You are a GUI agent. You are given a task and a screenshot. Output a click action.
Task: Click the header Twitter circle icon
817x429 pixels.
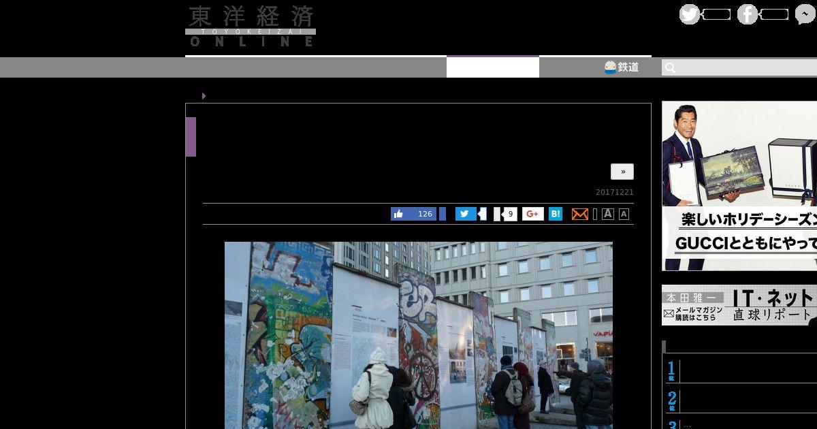click(x=690, y=14)
